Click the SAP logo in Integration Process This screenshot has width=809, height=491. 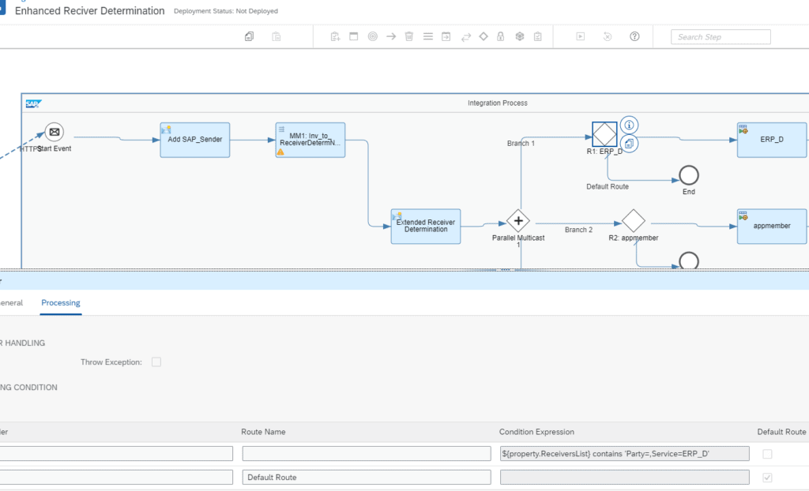33,103
